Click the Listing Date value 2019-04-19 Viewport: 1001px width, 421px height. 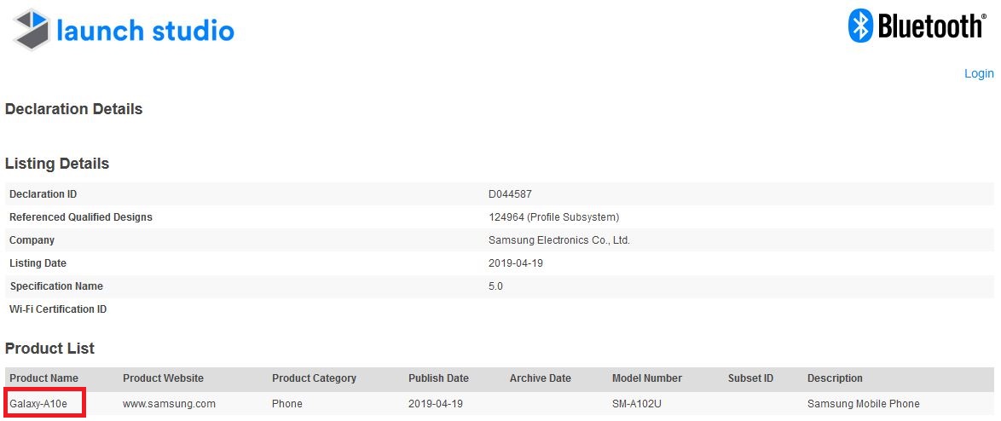516,262
